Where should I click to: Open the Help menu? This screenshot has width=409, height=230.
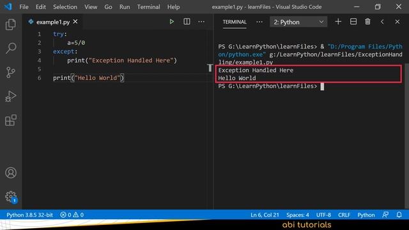(x=173, y=7)
